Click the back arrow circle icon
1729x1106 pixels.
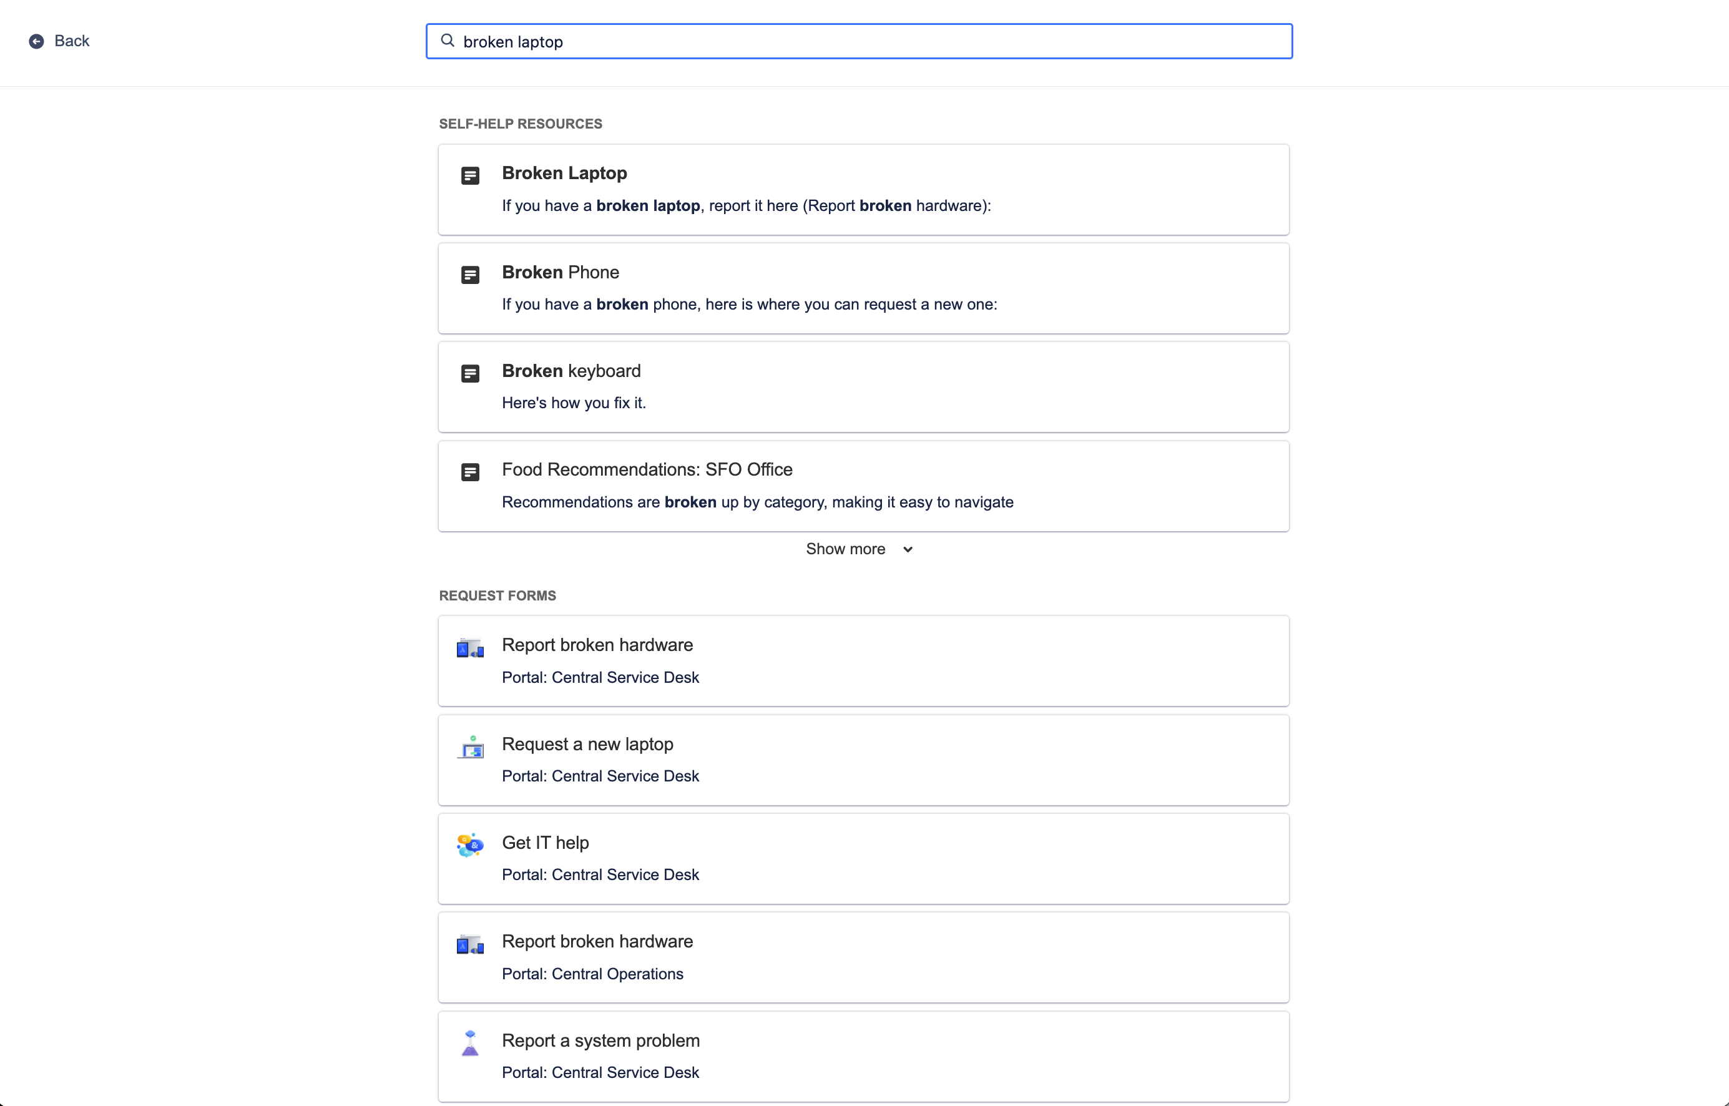point(37,41)
